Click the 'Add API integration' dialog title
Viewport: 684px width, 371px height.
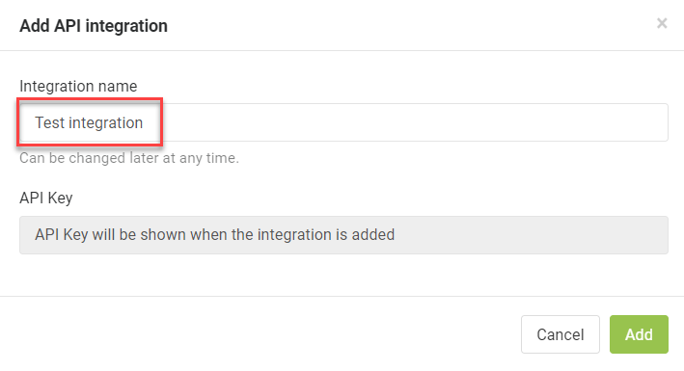click(x=94, y=26)
